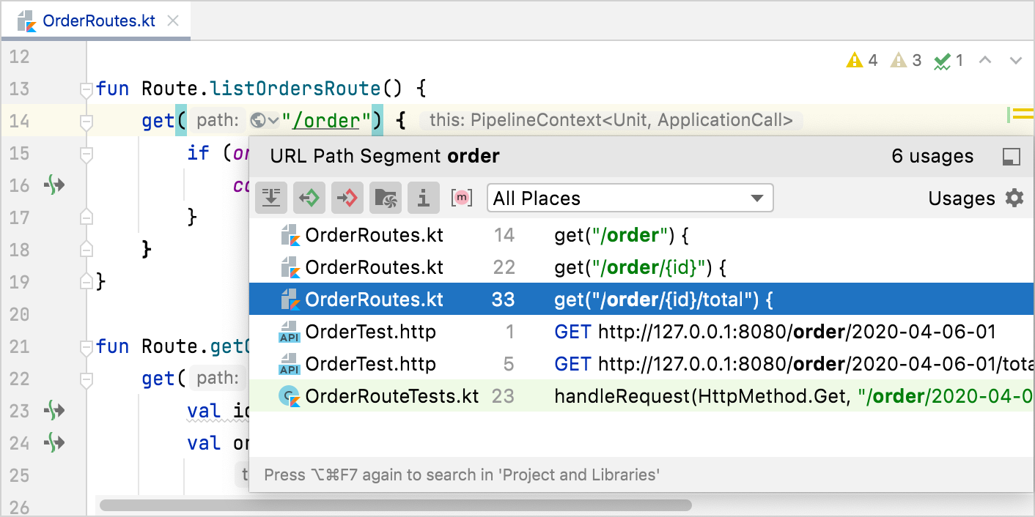Toggle the scroll-to-source arrow icon in popup toolbar
The height and width of the screenshot is (517, 1035).
tap(271, 198)
